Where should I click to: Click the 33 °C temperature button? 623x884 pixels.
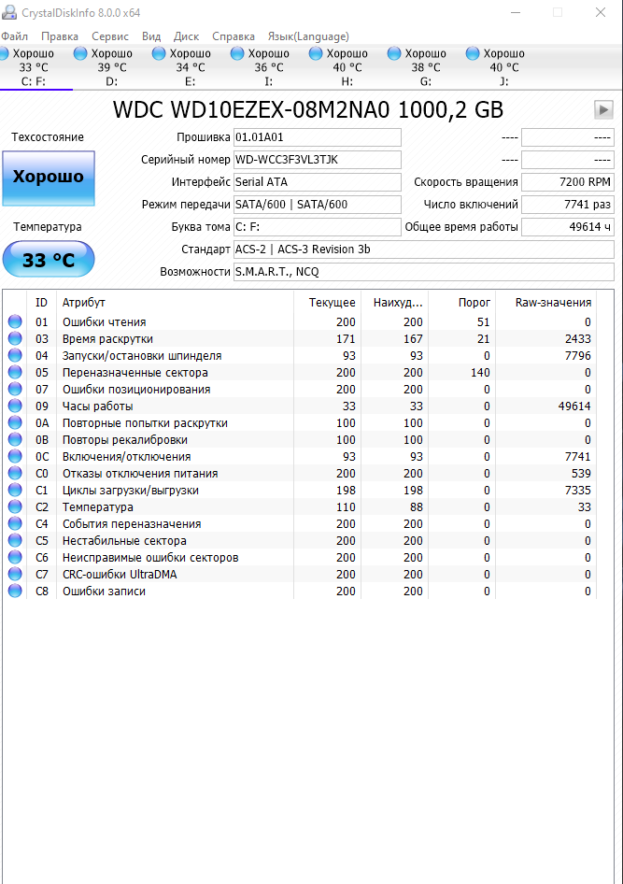click(49, 260)
